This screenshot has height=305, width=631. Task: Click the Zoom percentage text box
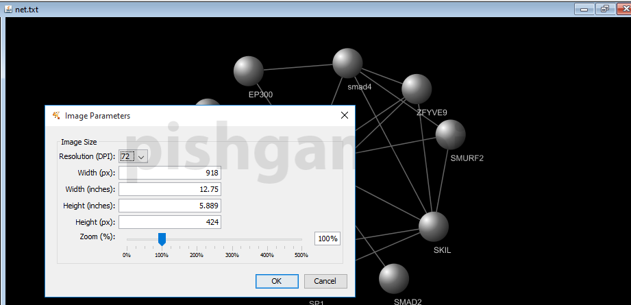(327, 239)
